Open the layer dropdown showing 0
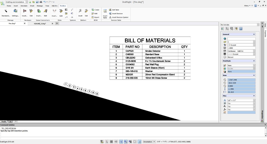This screenshot has width=267, height=144. (x=254, y=42)
